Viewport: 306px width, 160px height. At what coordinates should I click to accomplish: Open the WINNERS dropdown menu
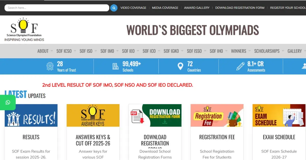click(x=238, y=51)
